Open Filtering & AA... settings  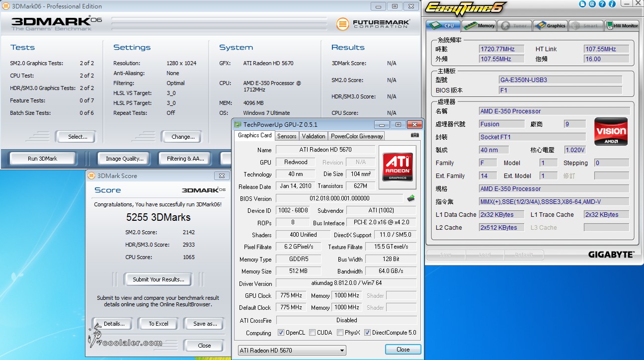185,159
